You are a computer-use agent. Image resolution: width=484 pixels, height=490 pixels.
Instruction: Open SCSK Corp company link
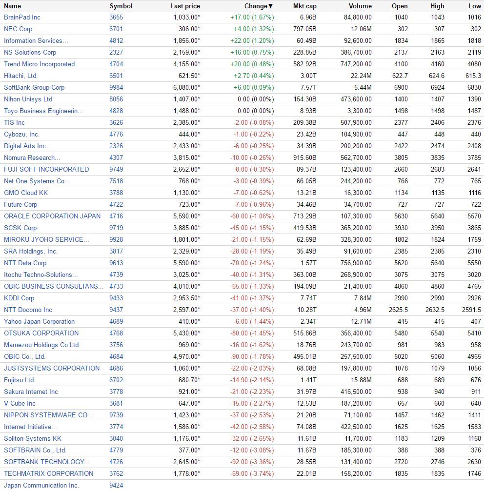(x=20, y=228)
